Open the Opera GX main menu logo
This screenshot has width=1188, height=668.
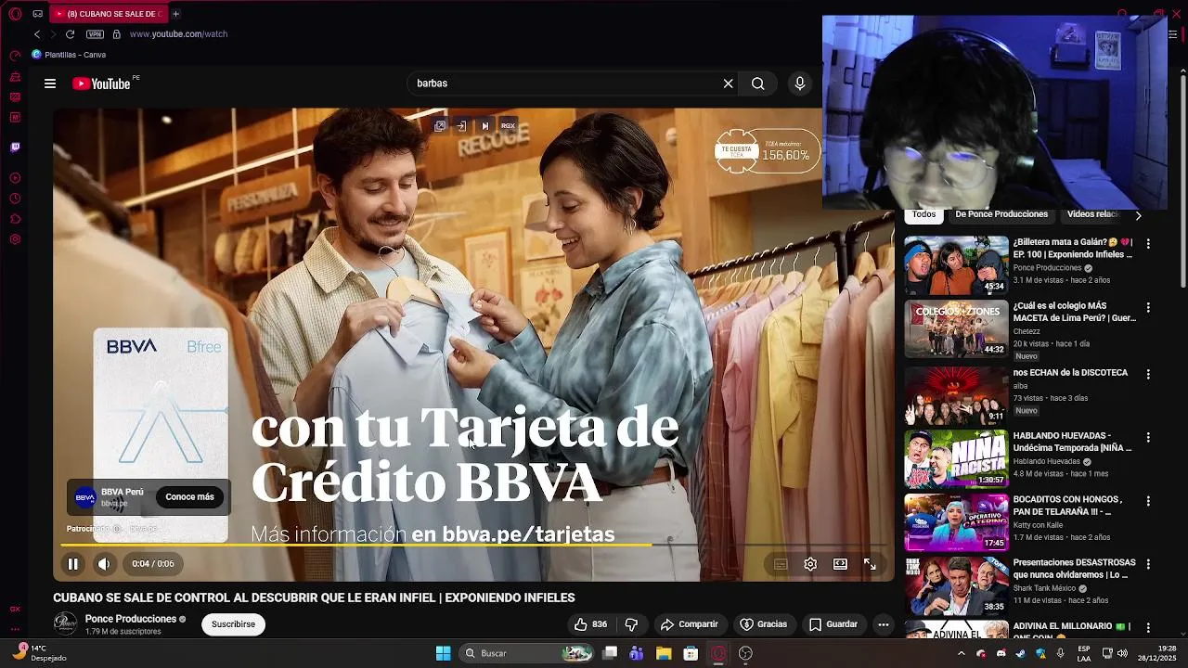click(x=15, y=14)
